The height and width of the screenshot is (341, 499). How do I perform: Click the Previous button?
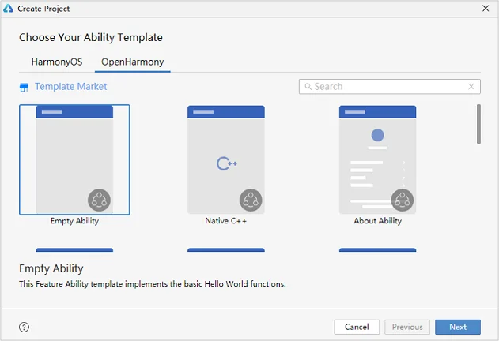pyautogui.click(x=407, y=327)
